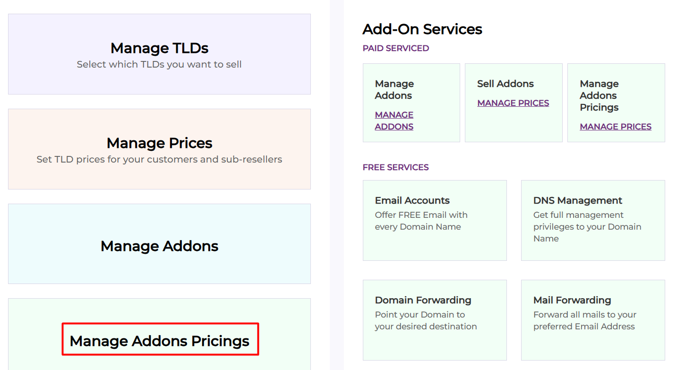Click the Manage Prices heading on the left
Viewport: 677px width, 370px height.
[x=159, y=143]
